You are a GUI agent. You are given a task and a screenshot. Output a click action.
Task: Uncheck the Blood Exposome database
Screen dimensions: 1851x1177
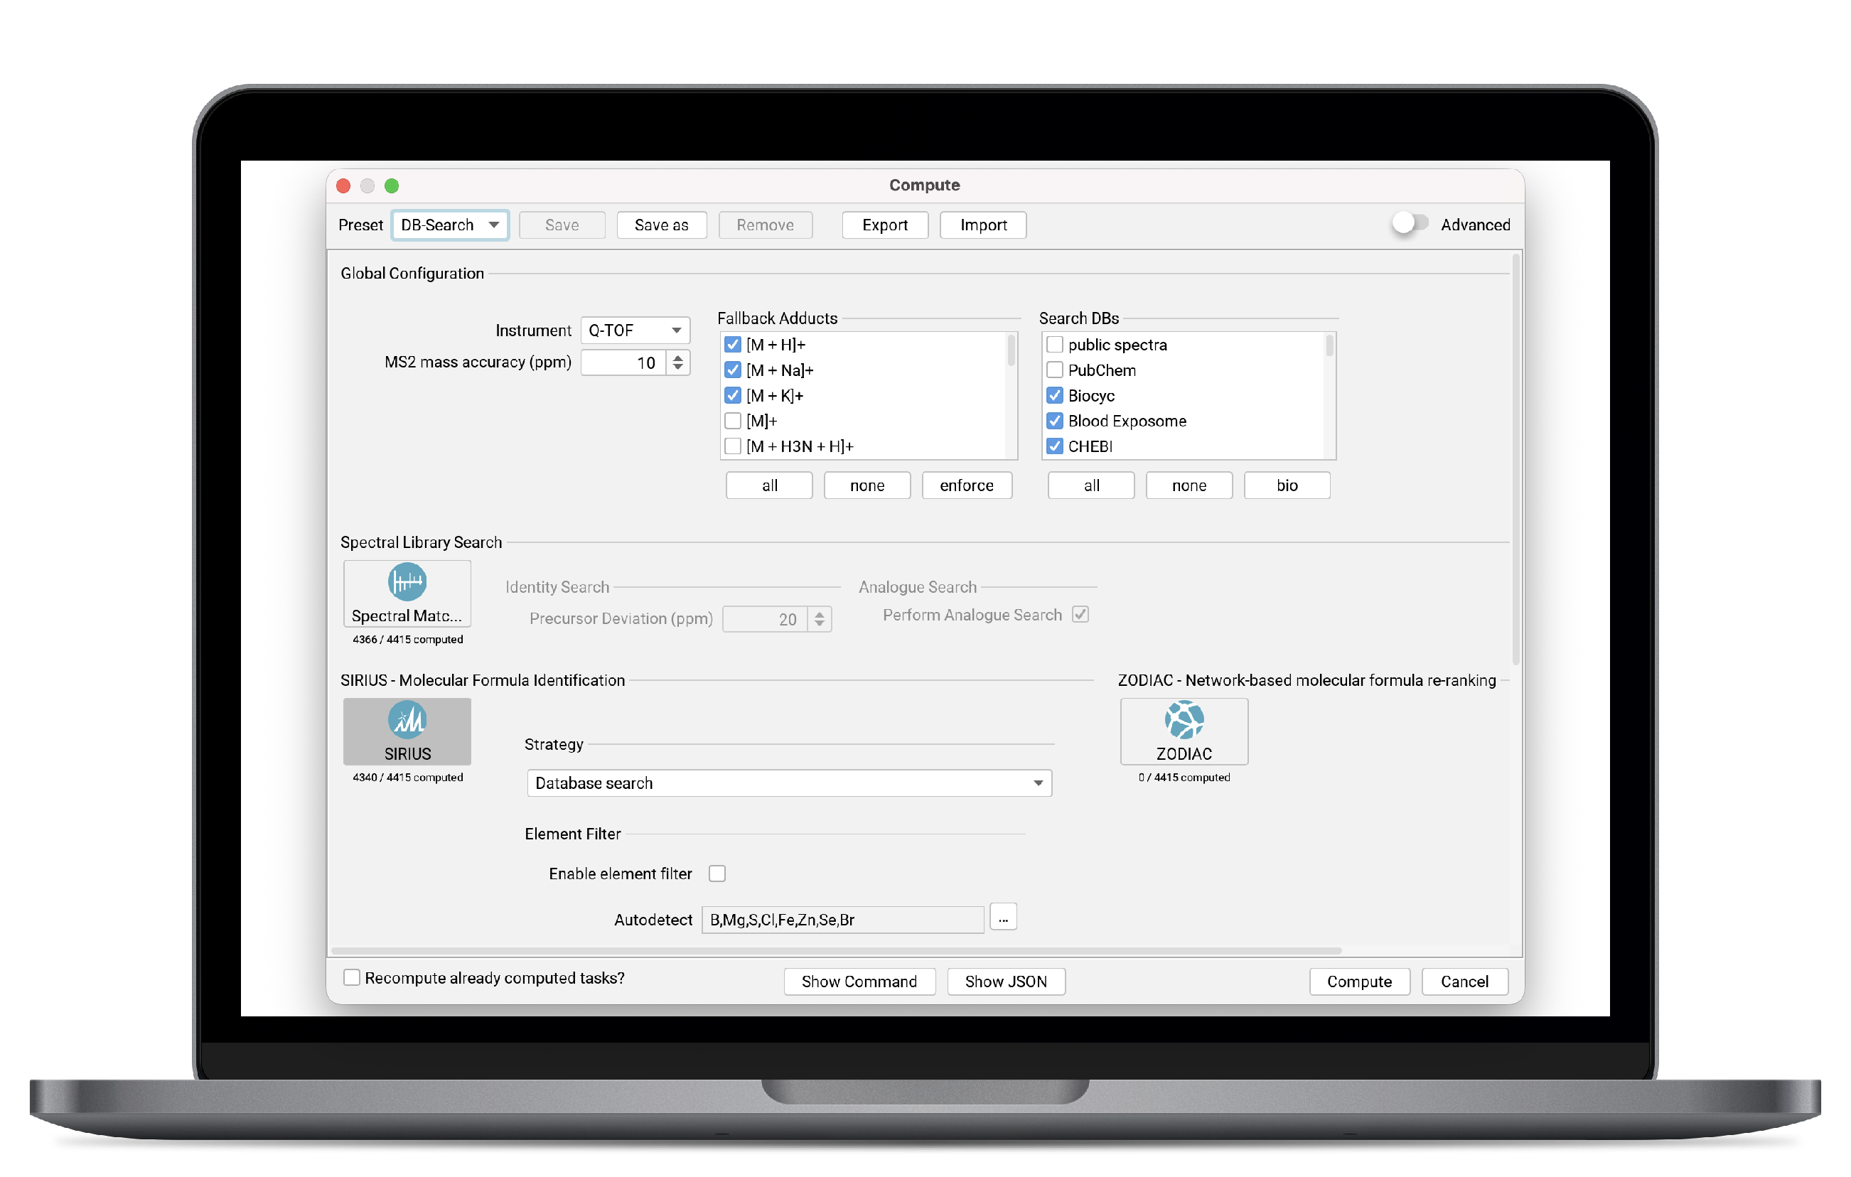(x=1055, y=421)
